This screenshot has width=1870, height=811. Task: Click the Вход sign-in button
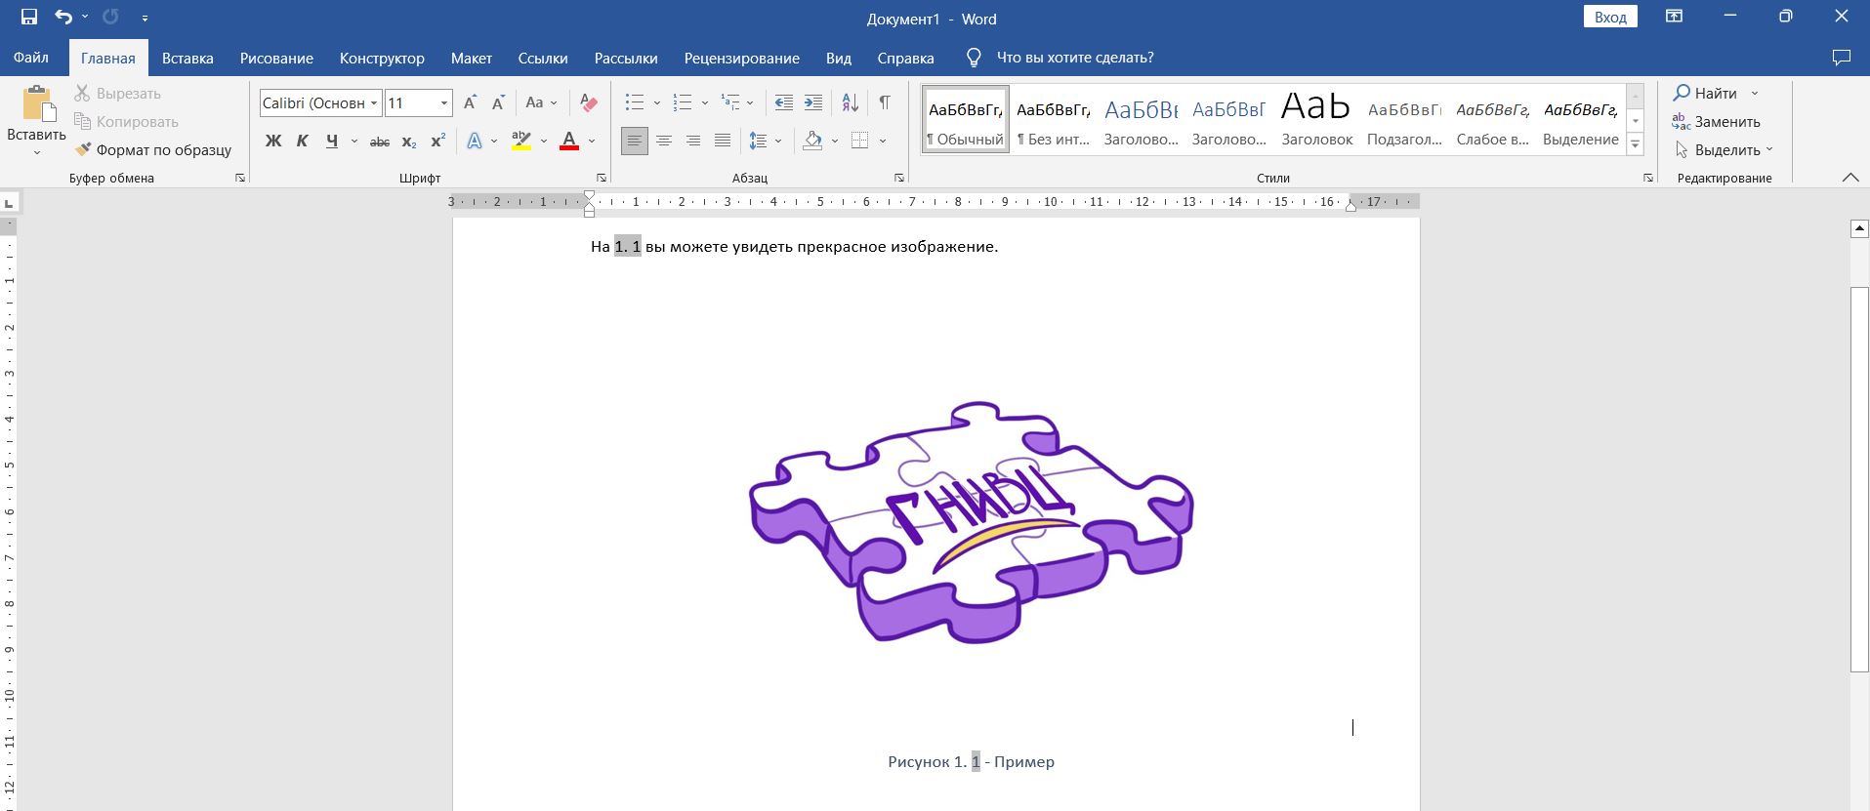coord(1610,17)
